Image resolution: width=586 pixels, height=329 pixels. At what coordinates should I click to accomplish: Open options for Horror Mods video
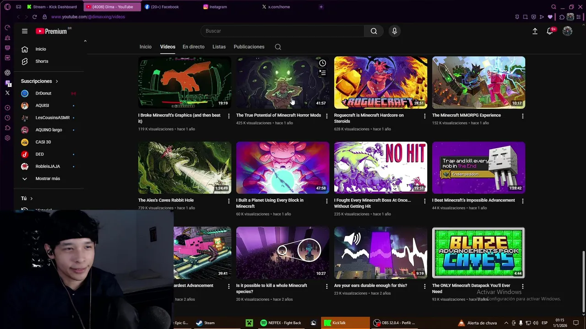[326, 116]
